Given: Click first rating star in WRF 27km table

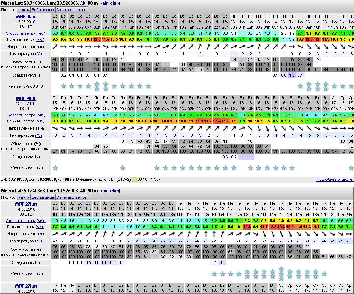Looking at the screenshot, I should (214, 274).
